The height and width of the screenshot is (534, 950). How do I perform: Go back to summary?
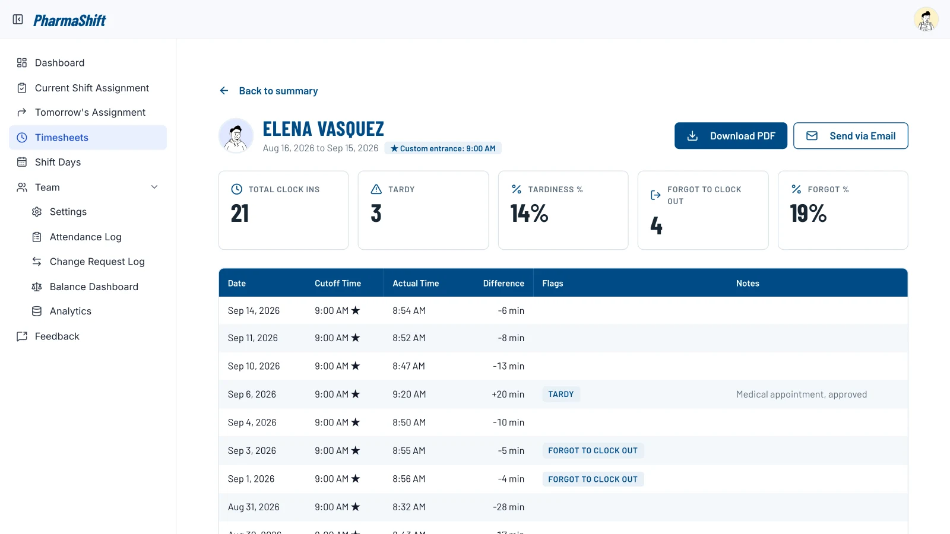[x=268, y=91]
